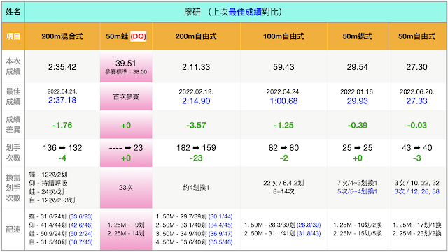Click the best time 1:00.68
The image size is (448, 252).
click(283, 101)
